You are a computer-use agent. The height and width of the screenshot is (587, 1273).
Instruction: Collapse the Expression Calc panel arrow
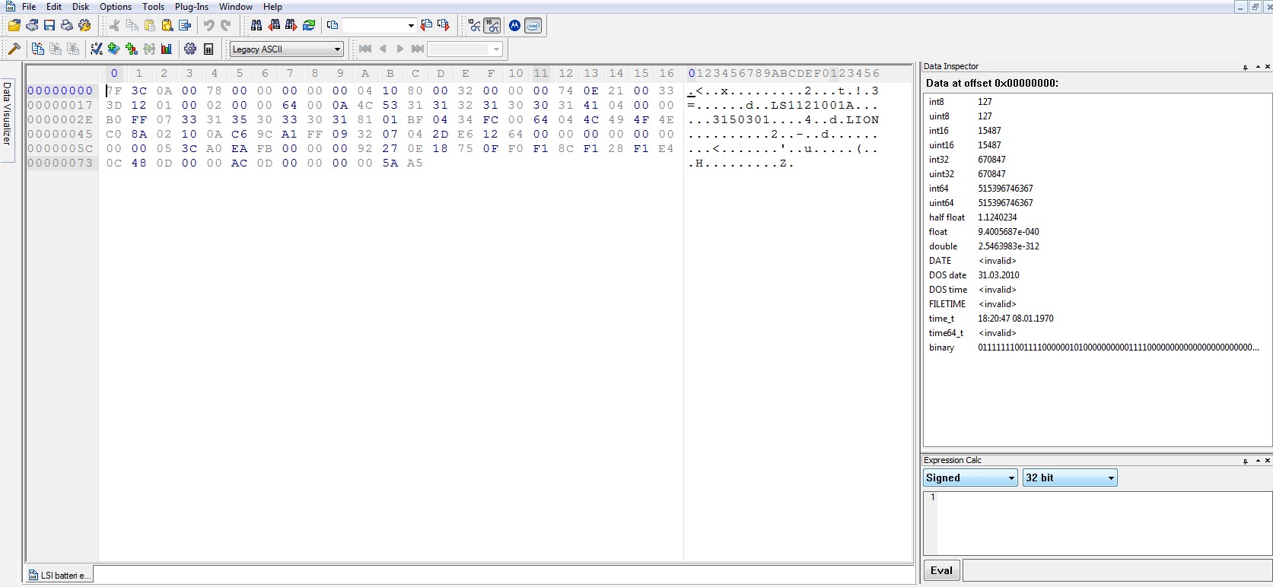tap(1258, 461)
